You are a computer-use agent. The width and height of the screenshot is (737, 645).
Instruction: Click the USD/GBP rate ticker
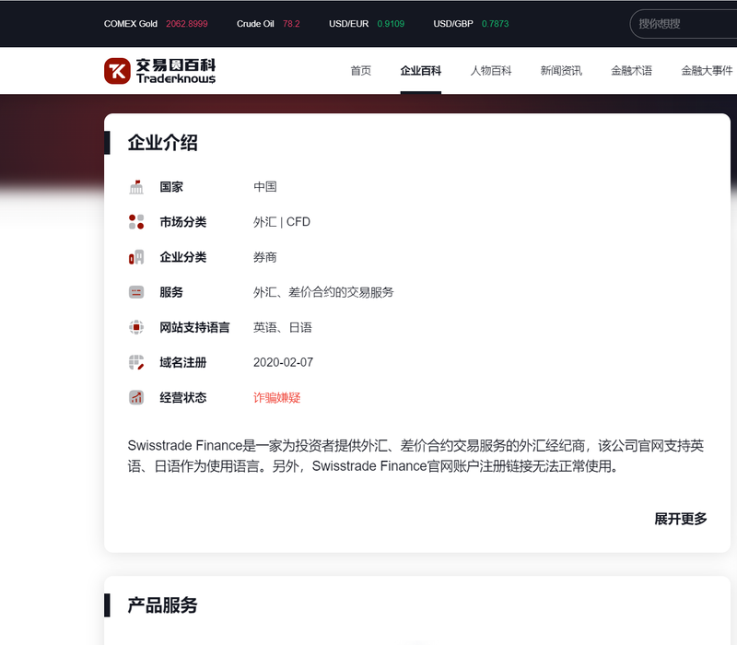click(471, 24)
